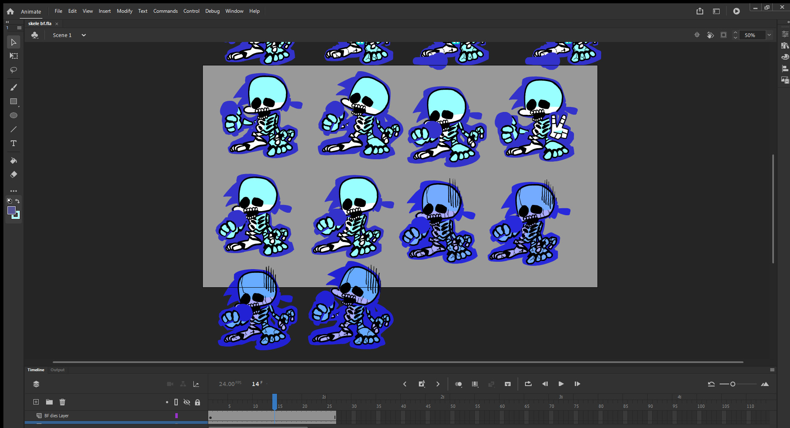Click the new layer icon
This screenshot has height=428, width=790.
(x=36, y=402)
